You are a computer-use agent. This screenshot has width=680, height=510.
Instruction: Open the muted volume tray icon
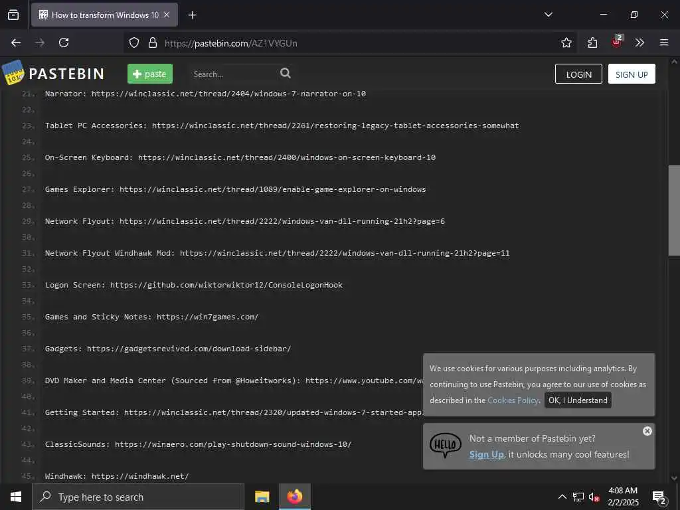coord(594,497)
